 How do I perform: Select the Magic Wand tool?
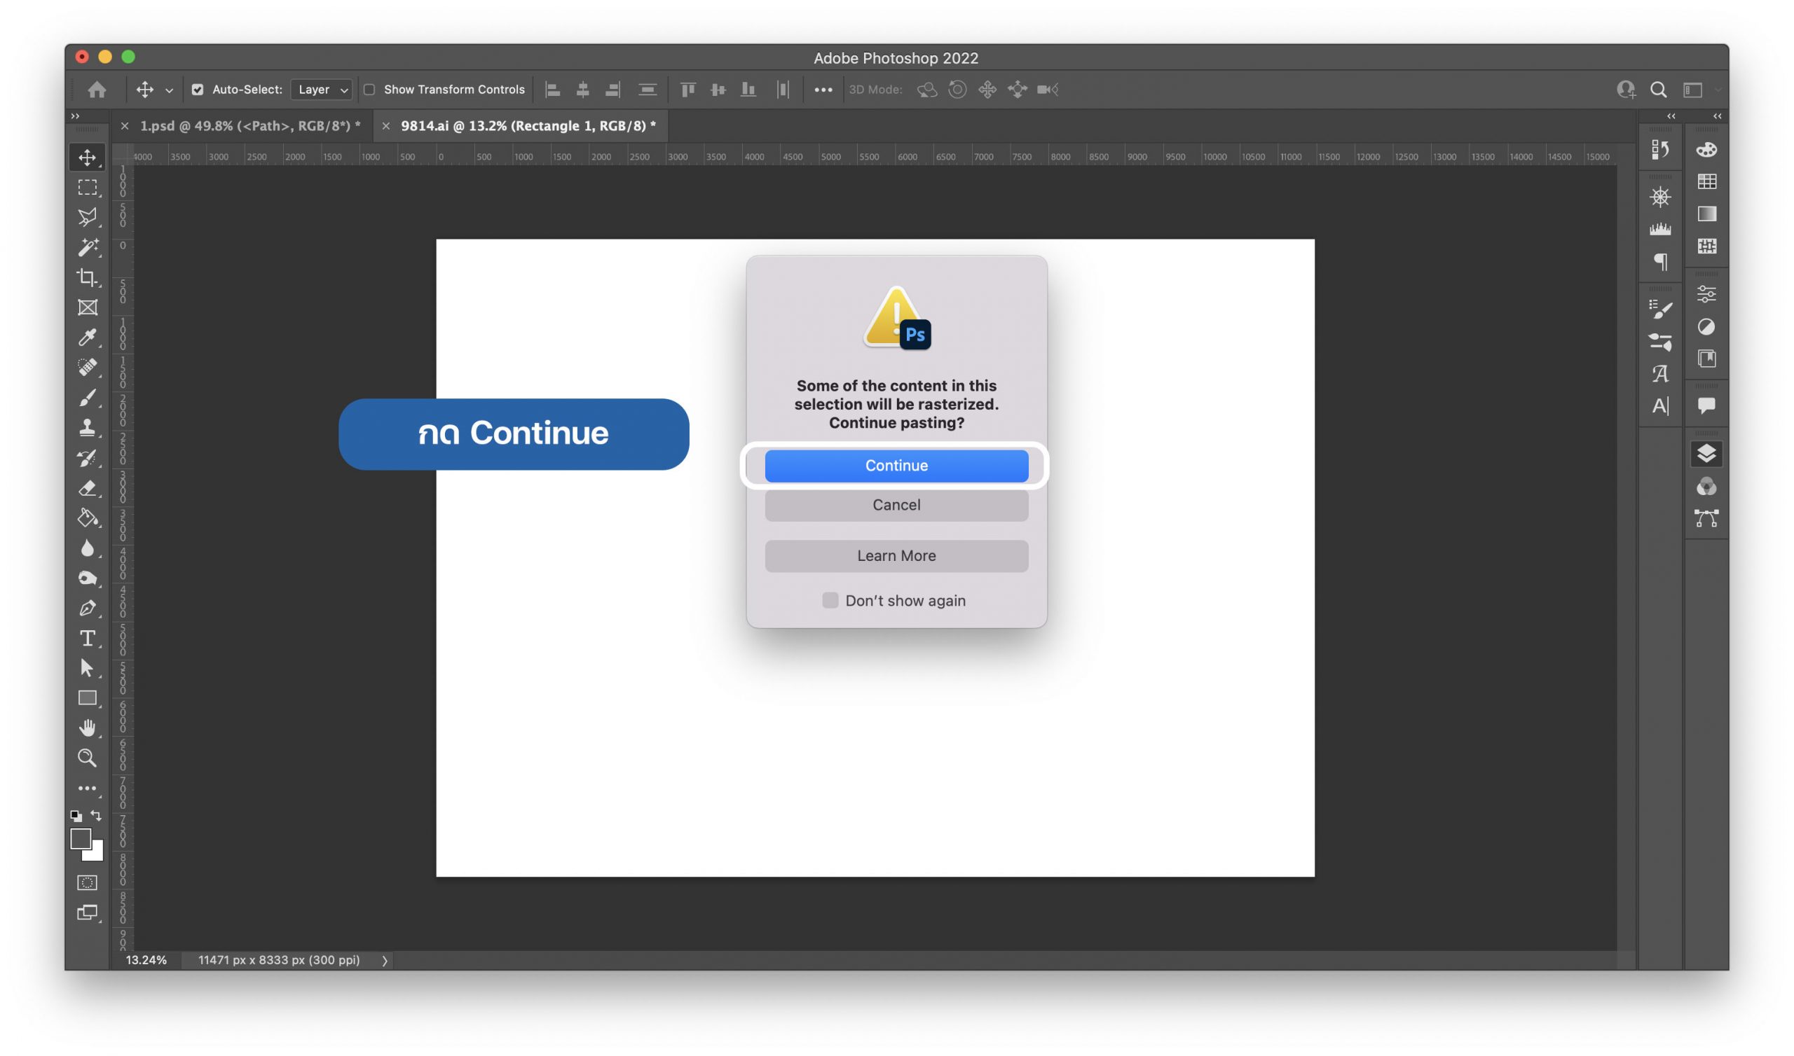(x=87, y=247)
